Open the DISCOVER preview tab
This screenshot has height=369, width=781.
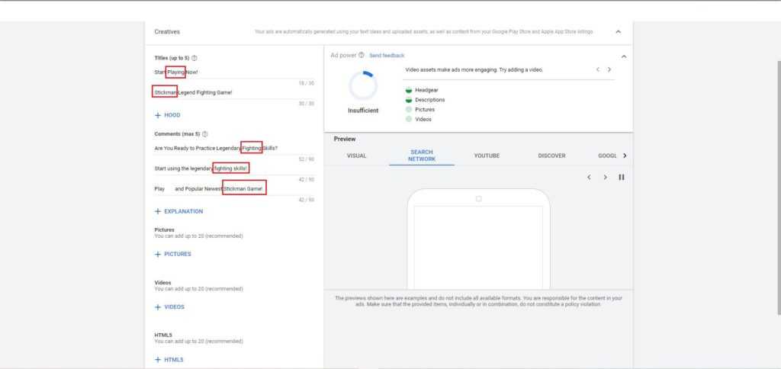(x=552, y=156)
